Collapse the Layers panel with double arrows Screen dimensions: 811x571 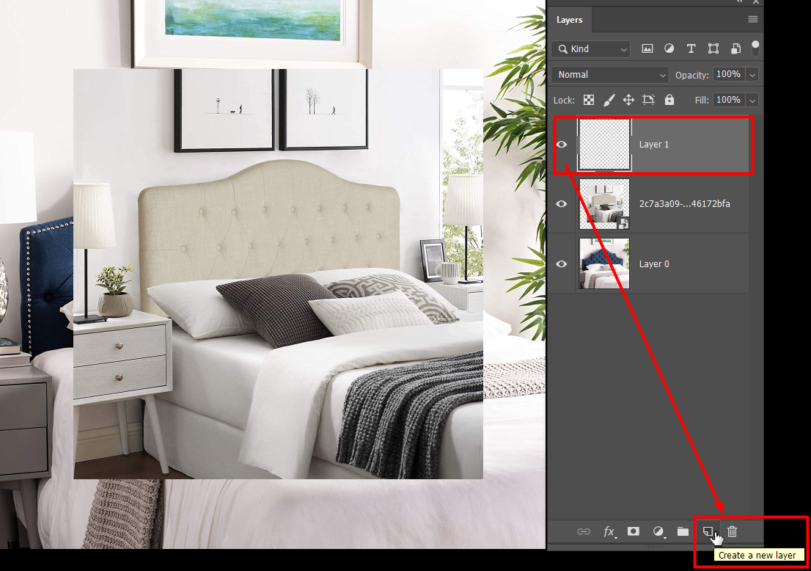click(x=740, y=2)
